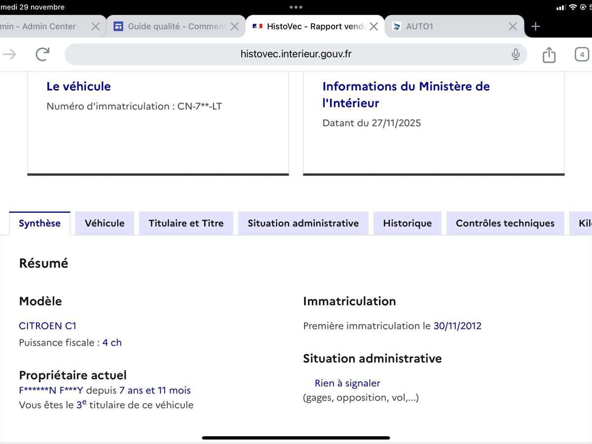592x444 pixels.
Task: Tap the HistoVec French flag favicon
Action: tap(257, 26)
